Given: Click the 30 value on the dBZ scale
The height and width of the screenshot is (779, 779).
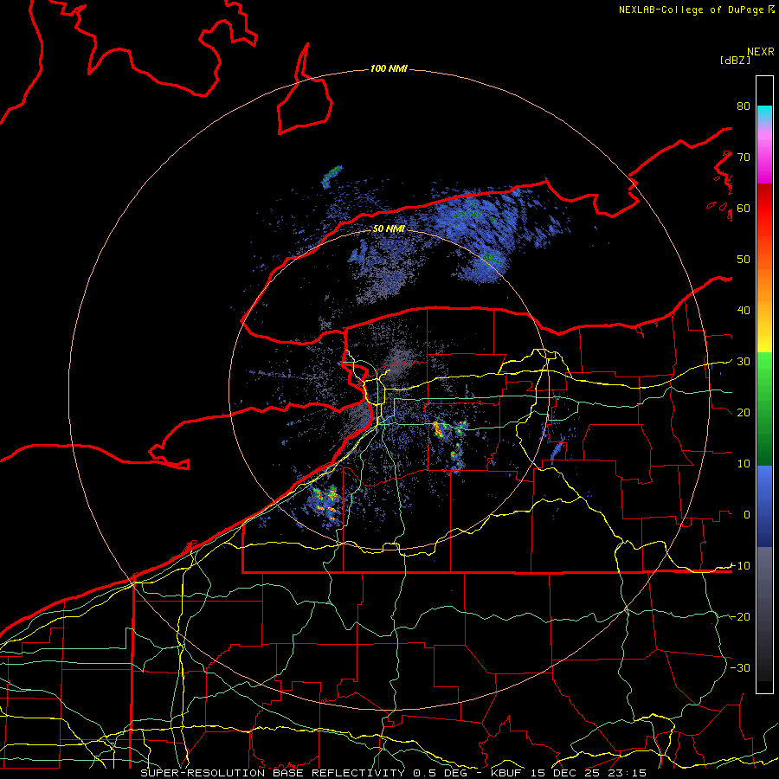Looking at the screenshot, I should point(744,362).
